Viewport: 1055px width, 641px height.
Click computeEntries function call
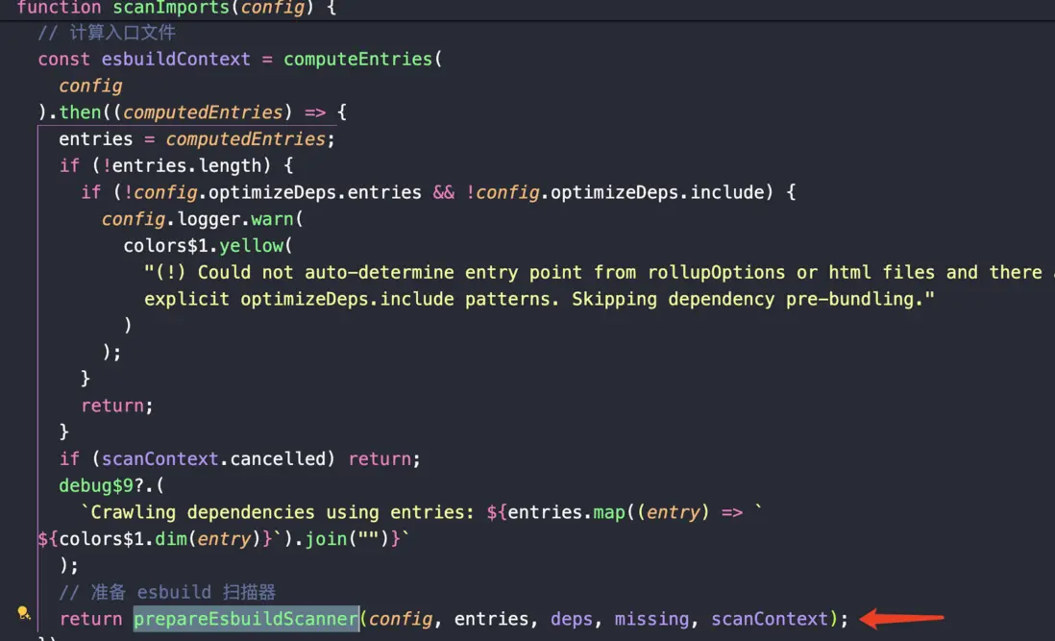(x=357, y=60)
